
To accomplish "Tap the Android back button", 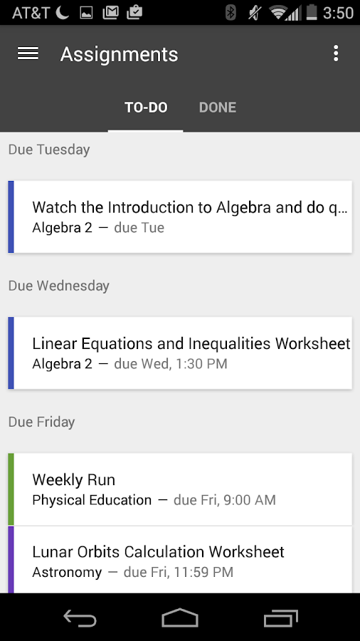I will pos(80,617).
